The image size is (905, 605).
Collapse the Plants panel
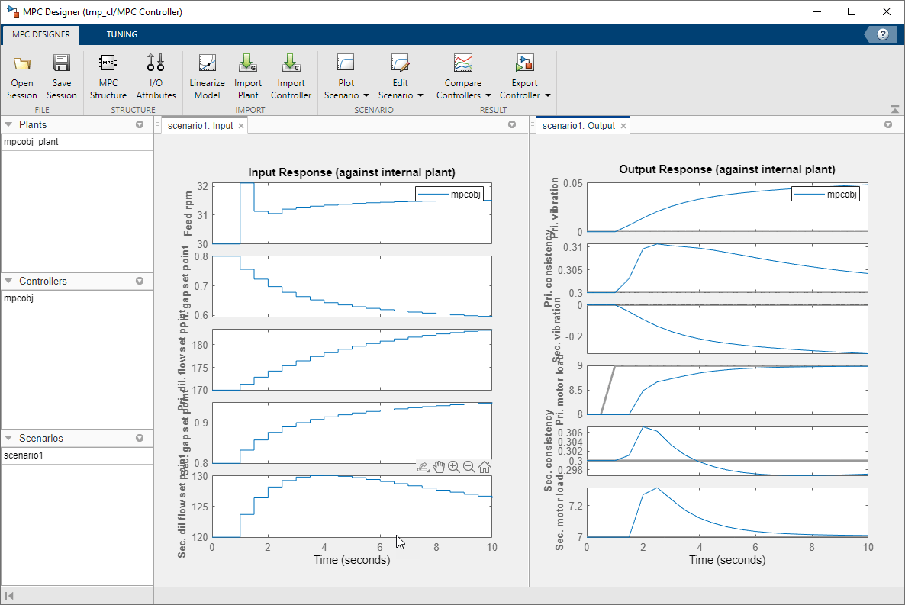click(x=9, y=124)
